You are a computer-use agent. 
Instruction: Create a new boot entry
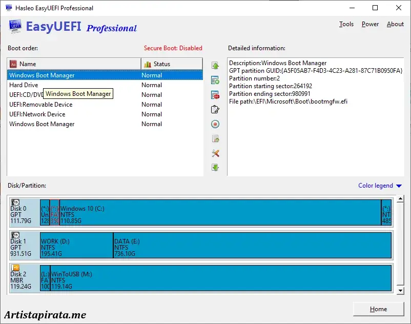(215, 80)
